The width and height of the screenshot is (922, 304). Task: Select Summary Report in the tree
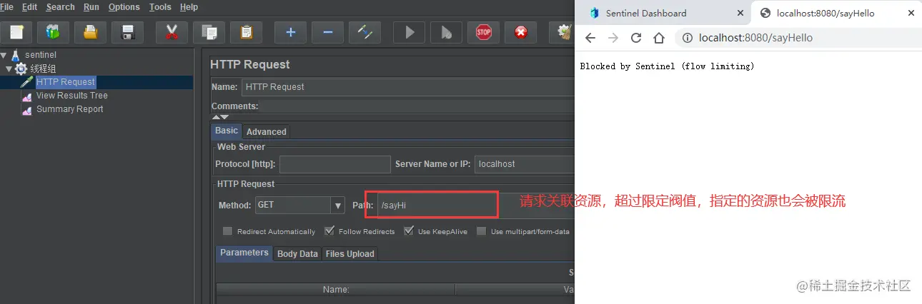(70, 109)
